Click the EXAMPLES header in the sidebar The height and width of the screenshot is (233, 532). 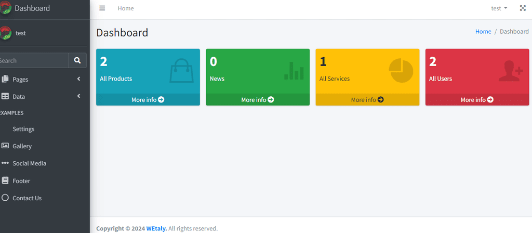click(x=11, y=113)
